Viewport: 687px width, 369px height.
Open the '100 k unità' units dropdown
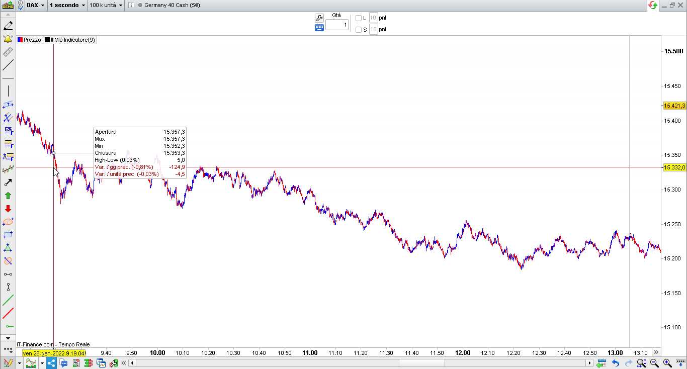[x=106, y=5]
